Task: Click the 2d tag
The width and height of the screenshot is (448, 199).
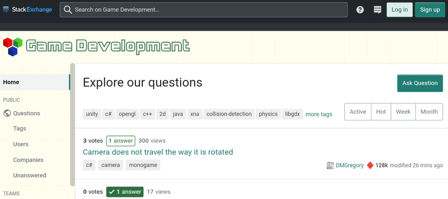Action: pos(162,114)
